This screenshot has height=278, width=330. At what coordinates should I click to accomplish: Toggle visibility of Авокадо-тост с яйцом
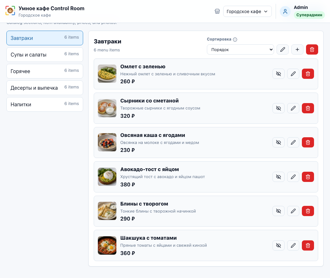click(279, 177)
